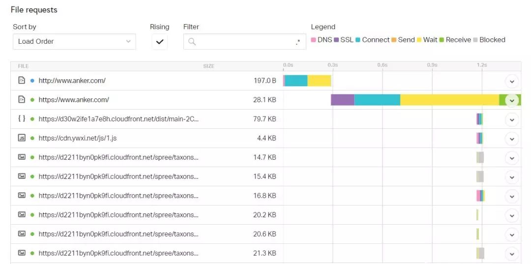
Task: Click the document icon for https://www.anker.com/
Action: coord(21,100)
